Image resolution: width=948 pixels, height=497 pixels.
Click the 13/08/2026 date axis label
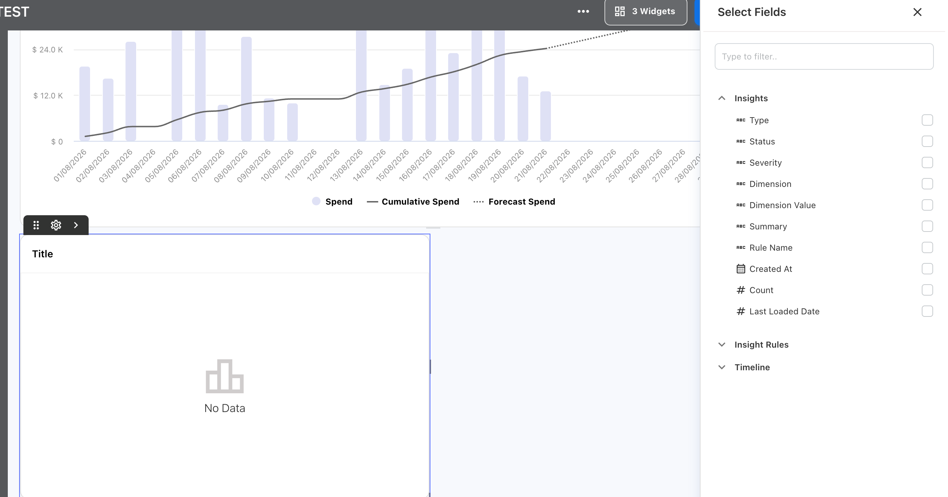point(346,165)
